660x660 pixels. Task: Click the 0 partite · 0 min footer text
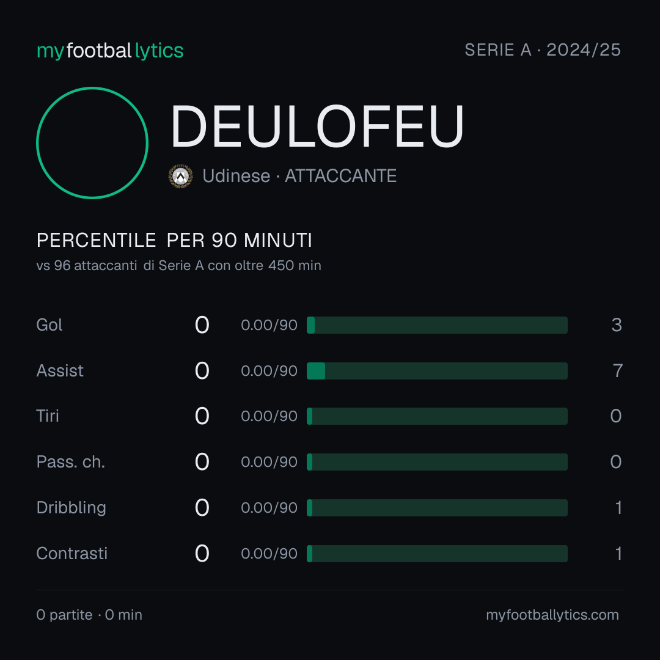[x=89, y=615]
